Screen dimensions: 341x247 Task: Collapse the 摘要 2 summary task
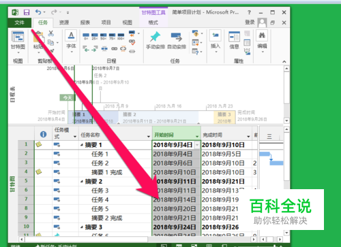pyautogui.click(x=82, y=182)
